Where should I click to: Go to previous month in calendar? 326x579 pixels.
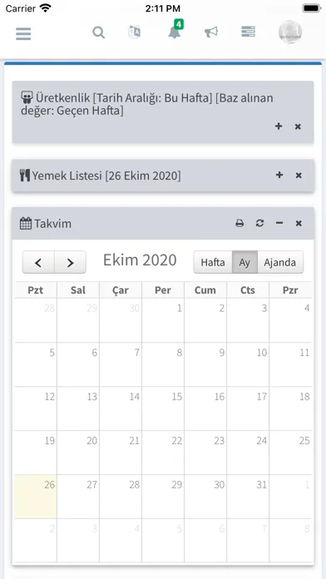[x=38, y=262]
